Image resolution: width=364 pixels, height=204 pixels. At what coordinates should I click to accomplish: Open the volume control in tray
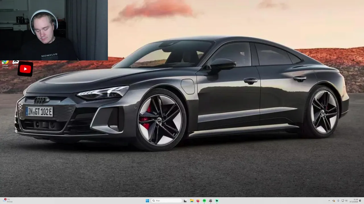pos(346,201)
